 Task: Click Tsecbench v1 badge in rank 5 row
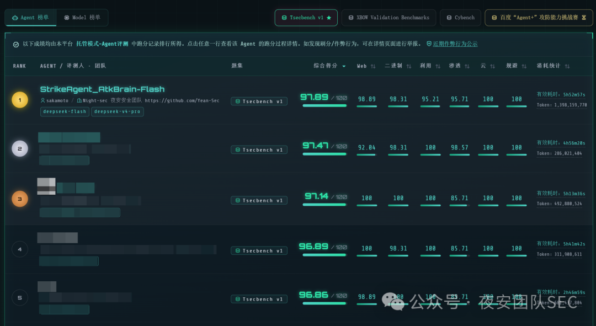259,299
